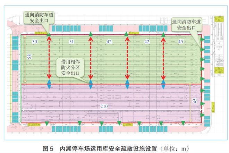Click the rightmost blue diamond exit marker
The width and height of the screenshot is (229, 153).
pyautogui.click(x=163, y=84)
